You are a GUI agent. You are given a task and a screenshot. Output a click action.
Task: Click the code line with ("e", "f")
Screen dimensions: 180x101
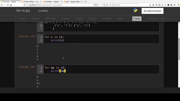tap(72, 26)
